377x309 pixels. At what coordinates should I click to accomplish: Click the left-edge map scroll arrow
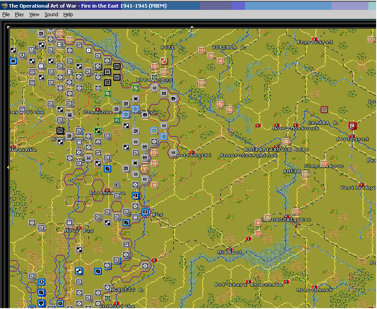pyautogui.click(x=8, y=167)
